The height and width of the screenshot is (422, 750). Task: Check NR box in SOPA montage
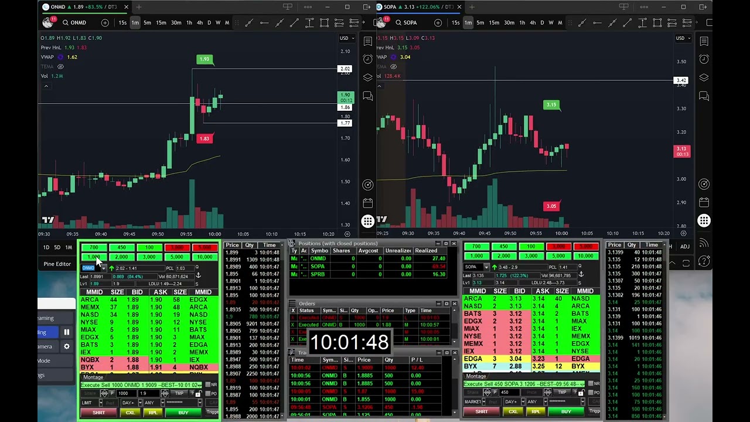pyautogui.click(x=589, y=384)
